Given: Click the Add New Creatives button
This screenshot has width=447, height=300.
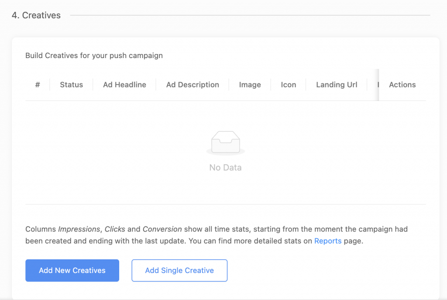Looking at the screenshot, I should coord(72,270).
